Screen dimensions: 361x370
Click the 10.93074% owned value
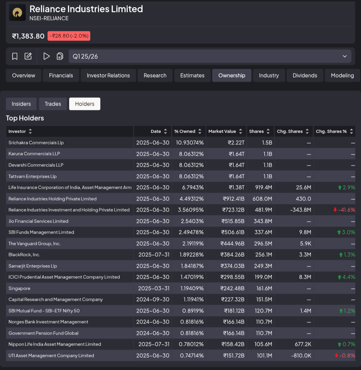pos(190,143)
